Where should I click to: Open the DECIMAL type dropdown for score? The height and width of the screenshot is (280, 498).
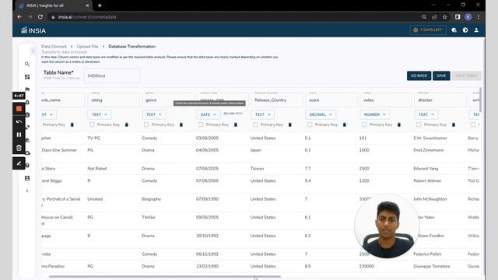[x=321, y=114]
